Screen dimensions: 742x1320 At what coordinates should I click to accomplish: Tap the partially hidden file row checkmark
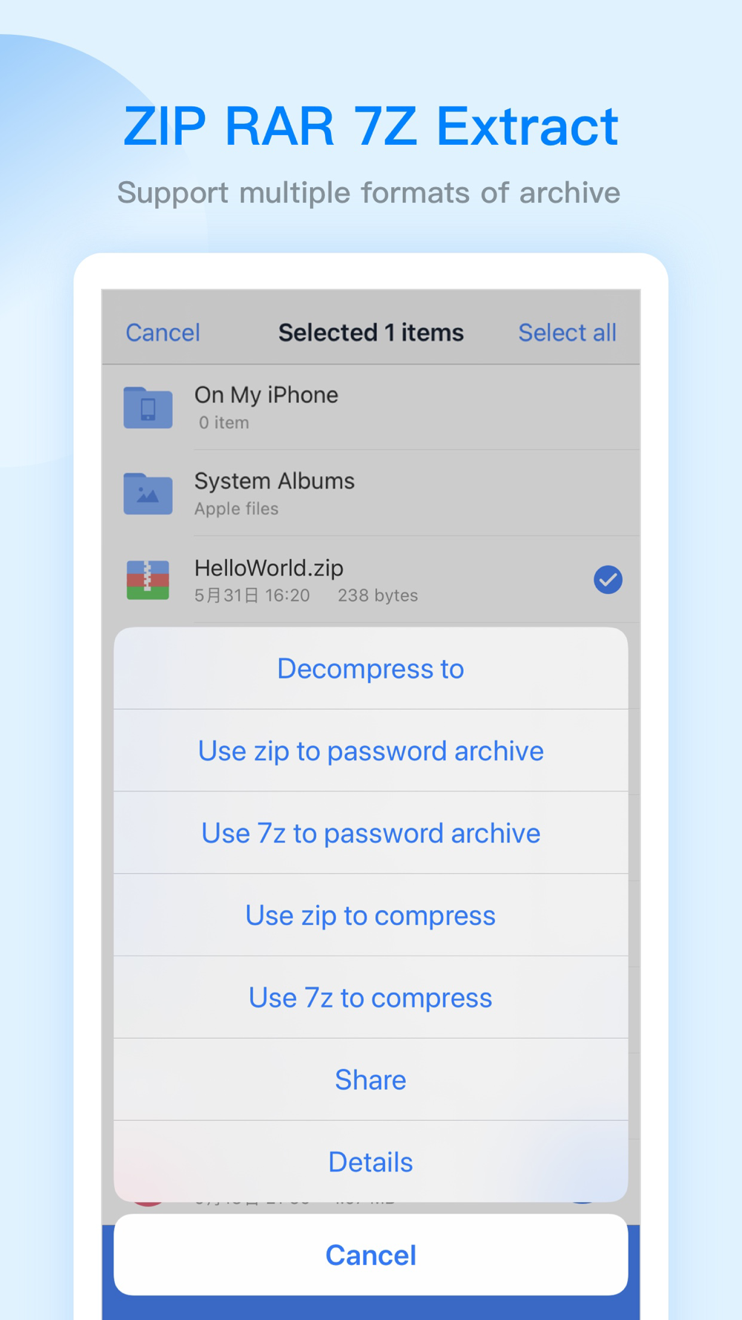582,1201
